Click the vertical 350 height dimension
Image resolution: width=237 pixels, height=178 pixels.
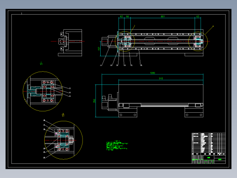(x=94, y=101)
